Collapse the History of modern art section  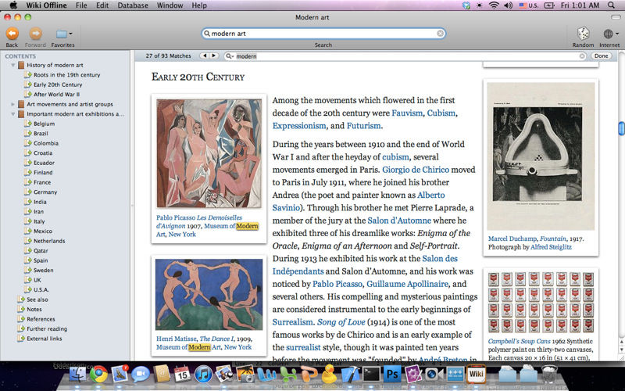pos(13,65)
